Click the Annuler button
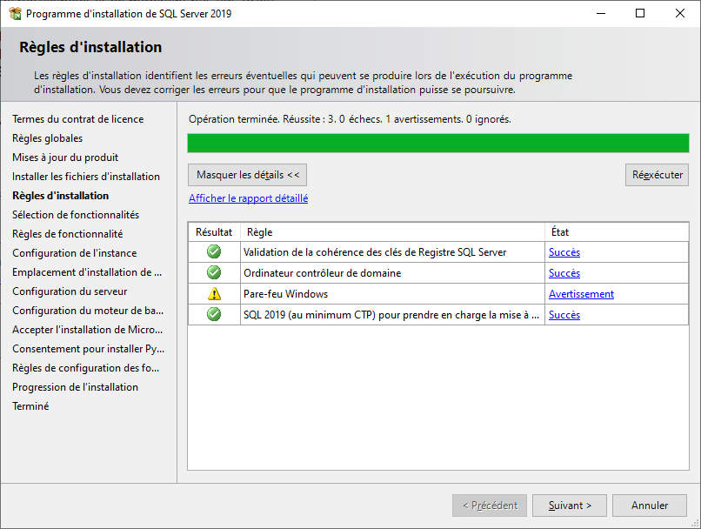This screenshot has height=529, width=701. tap(650, 506)
